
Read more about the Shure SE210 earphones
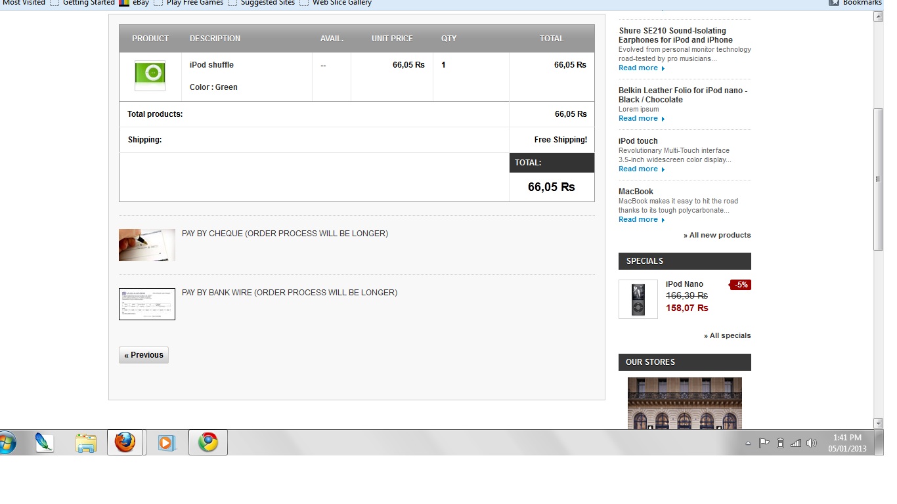[x=642, y=68]
